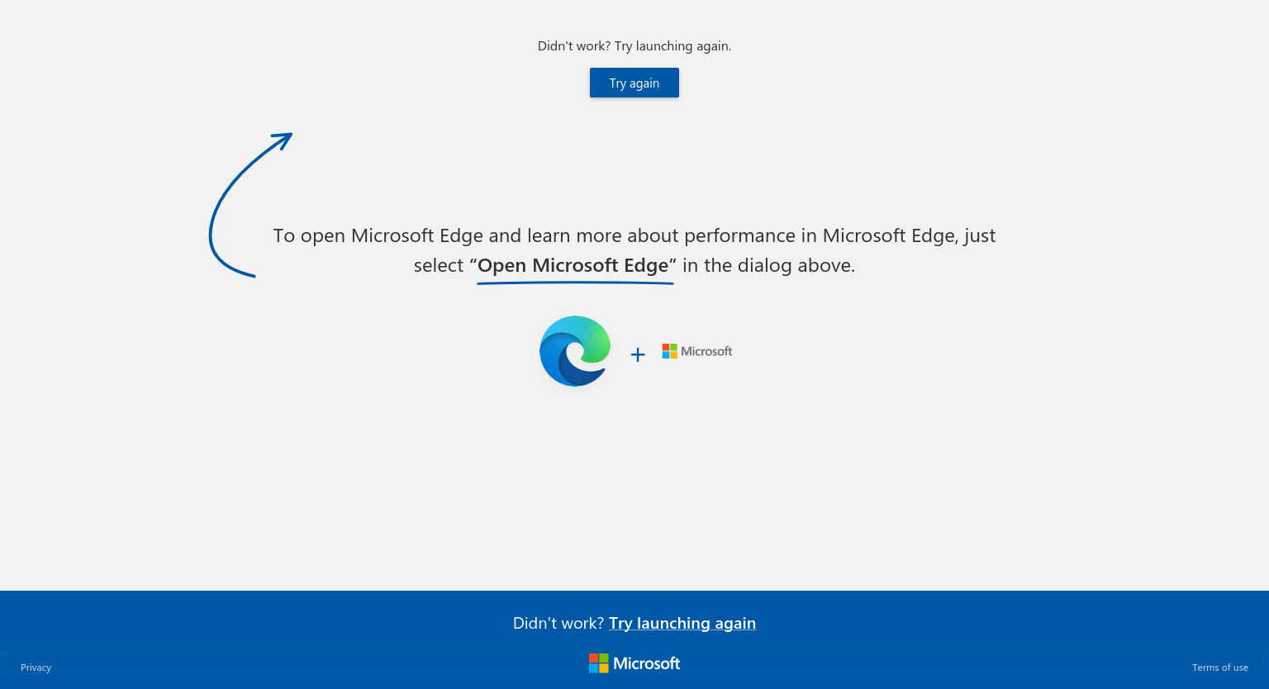Open the Try launching again link
This screenshot has width=1269, height=689.
(682, 623)
